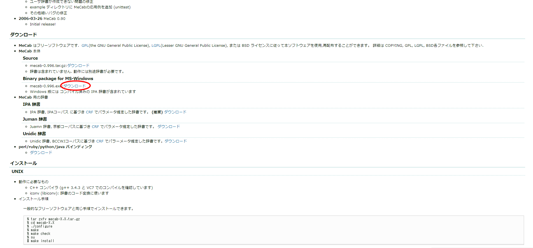The height and width of the screenshot is (248, 533).
Task: Download the Unidic dictionary
Action: coord(176,141)
